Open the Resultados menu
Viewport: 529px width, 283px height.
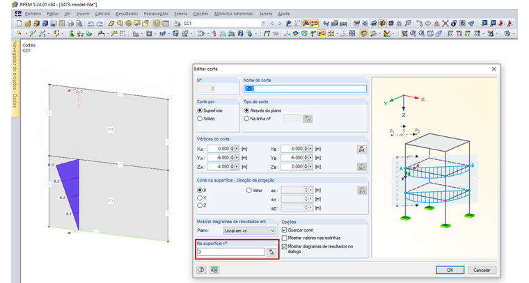(126, 14)
